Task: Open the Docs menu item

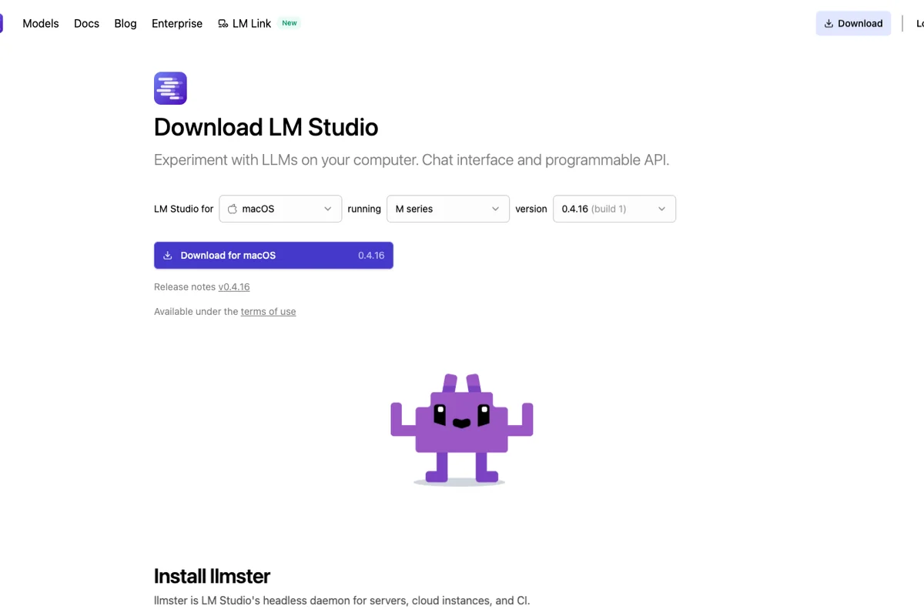Action: [86, 23]
